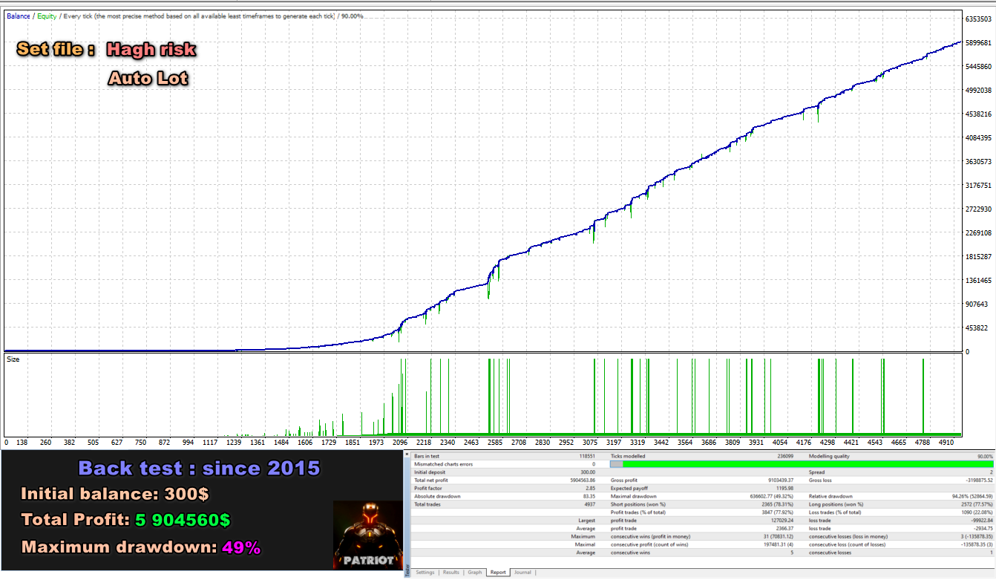This screenshot has height=580, width=996.
Task: Click the Size label on lot chart
Action: coord(13,359)
